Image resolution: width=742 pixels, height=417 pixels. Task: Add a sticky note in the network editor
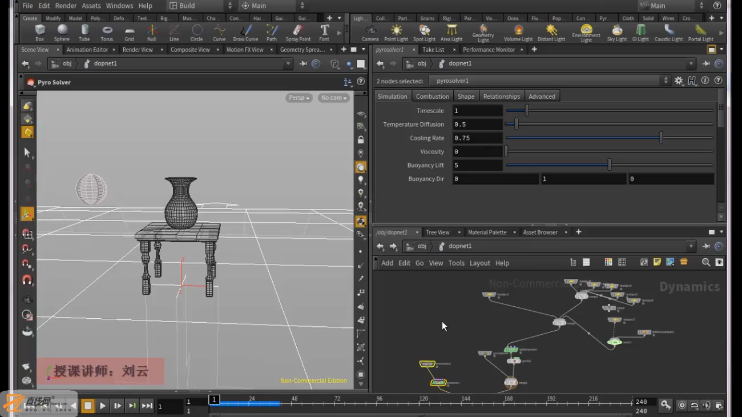pyautogui.click(x=657, y=263)
